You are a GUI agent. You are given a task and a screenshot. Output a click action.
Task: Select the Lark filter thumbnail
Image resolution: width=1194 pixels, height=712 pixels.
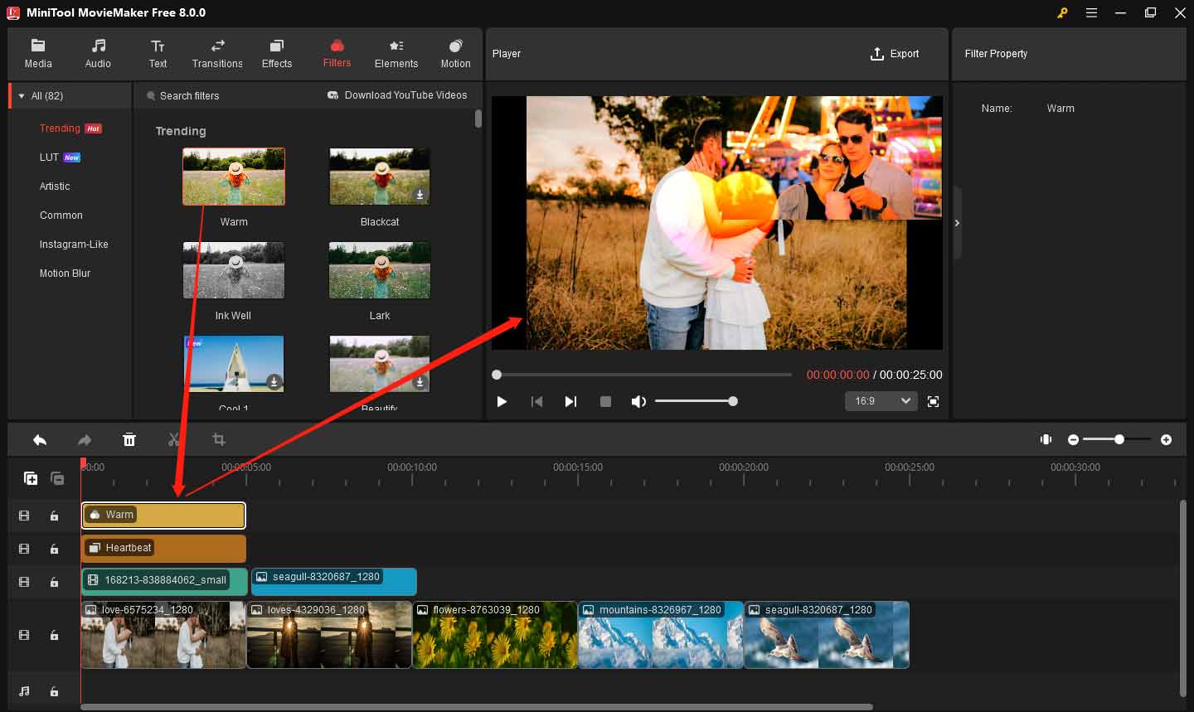click(x=380, y=270)
